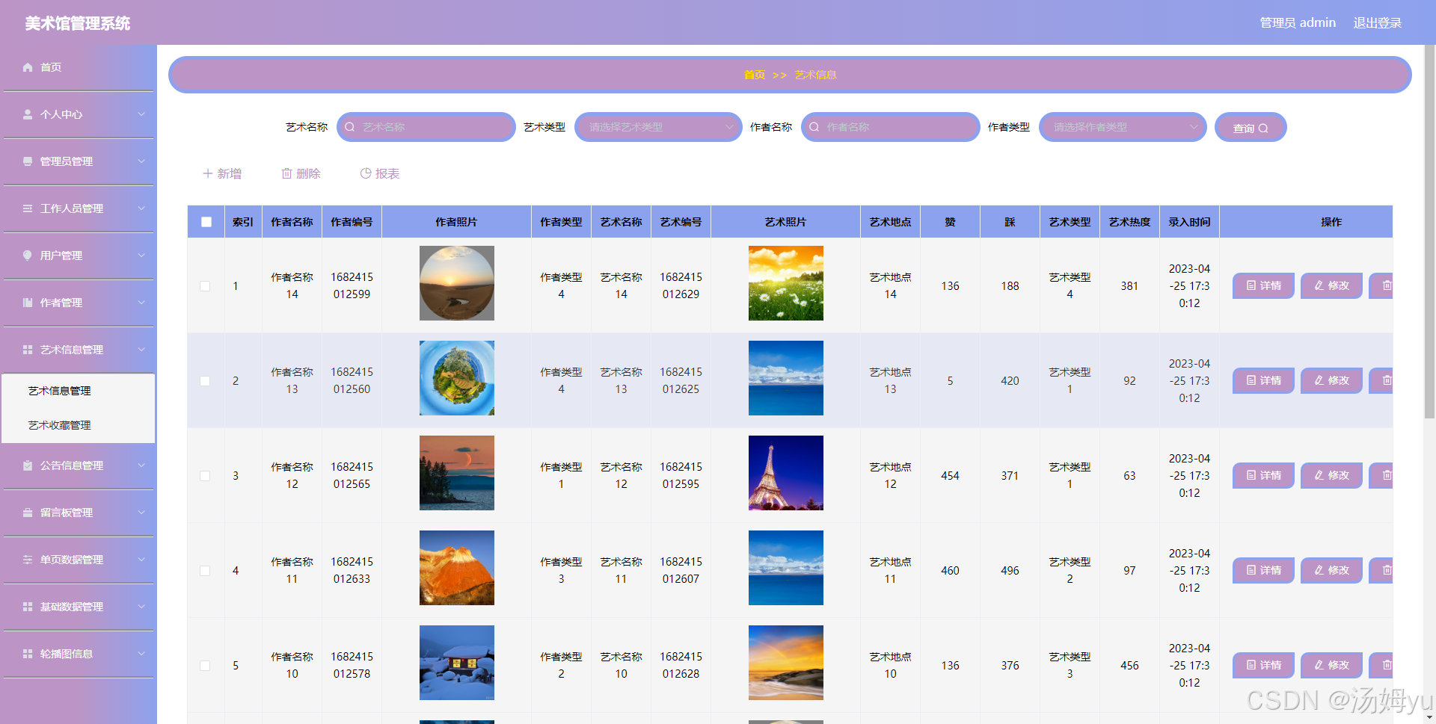Open the 作者类型 dropdown filter
Image resolution: width=1436 pixels, height=724 pixels.
pyautogui.click(x=1123, y=127)
